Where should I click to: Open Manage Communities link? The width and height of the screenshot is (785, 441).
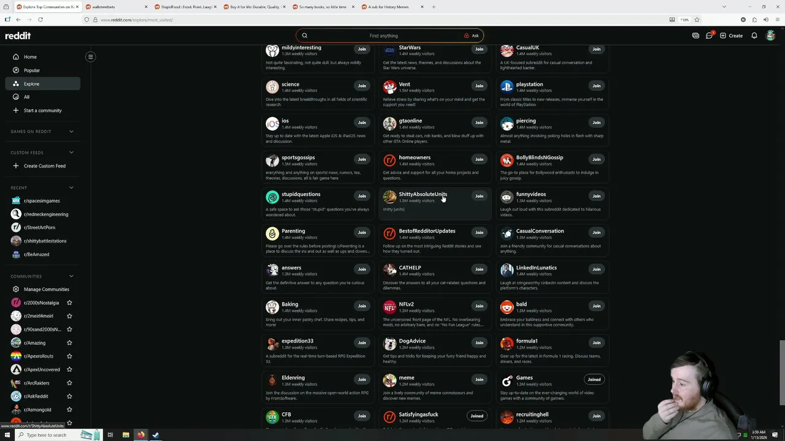[42, 289]
